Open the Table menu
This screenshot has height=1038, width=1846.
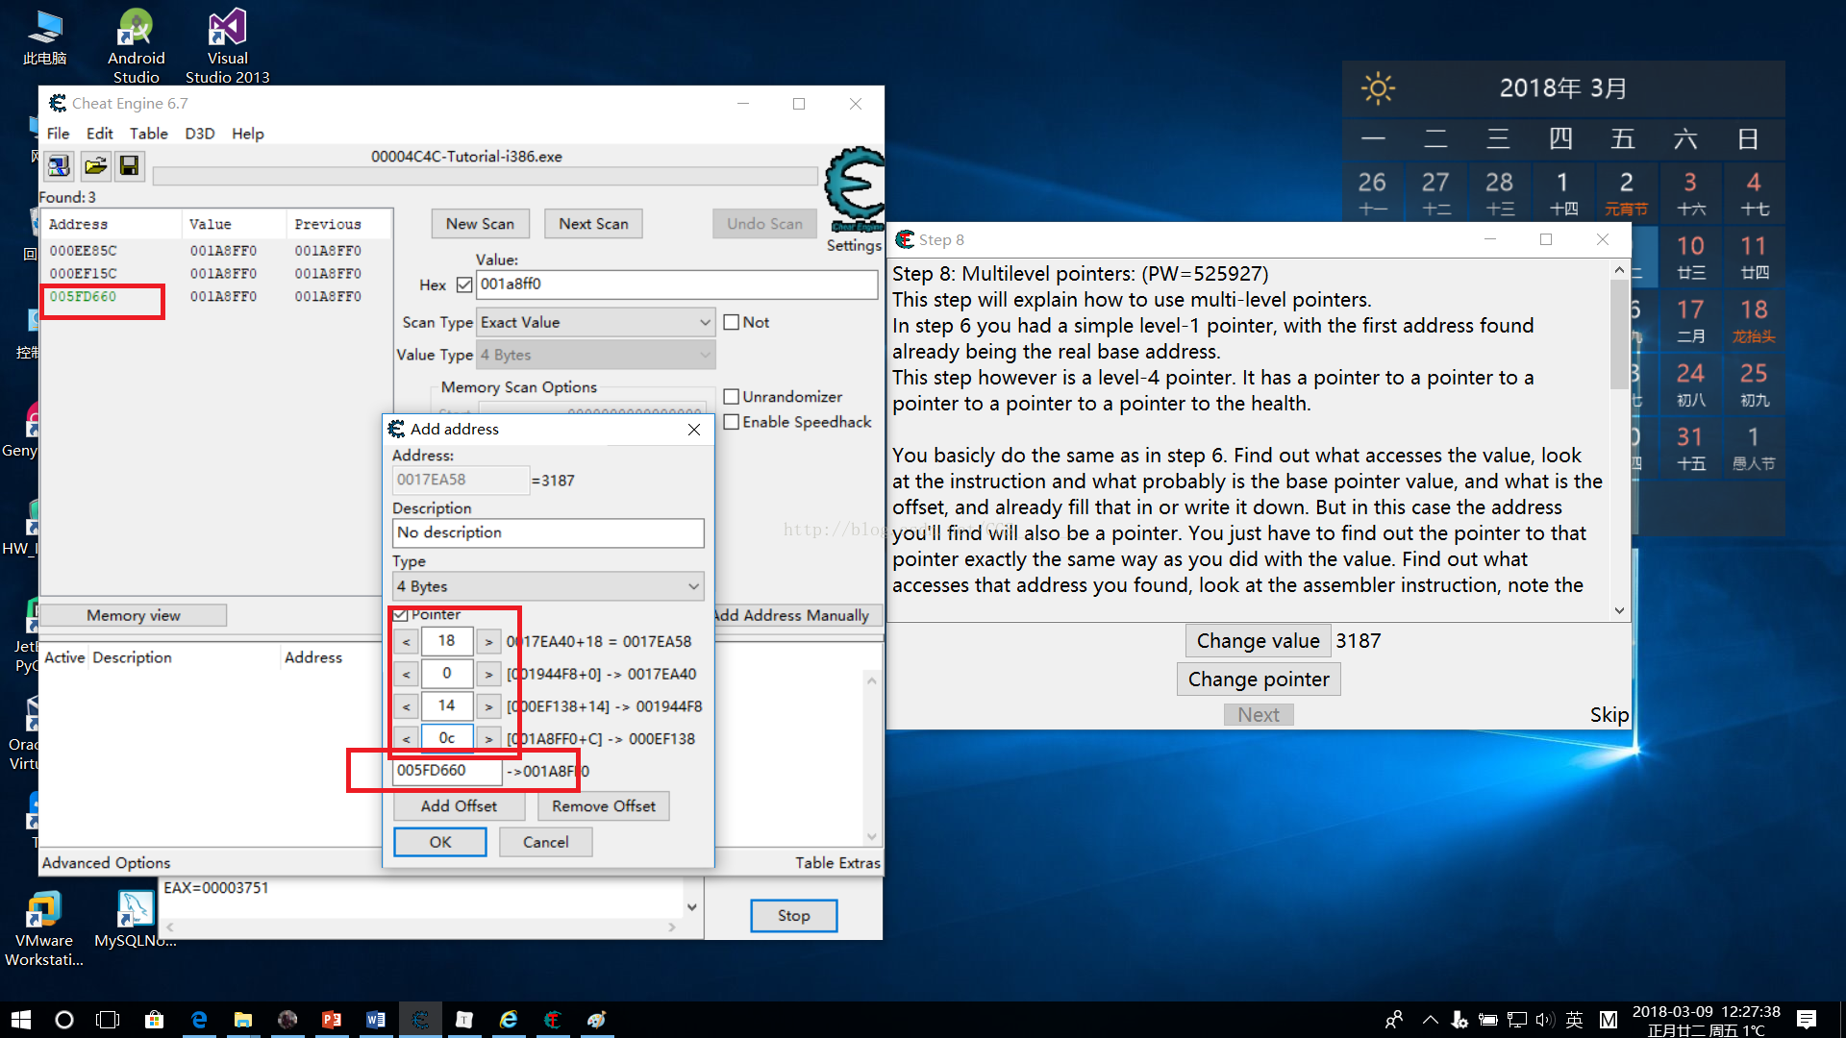[148, 134]
